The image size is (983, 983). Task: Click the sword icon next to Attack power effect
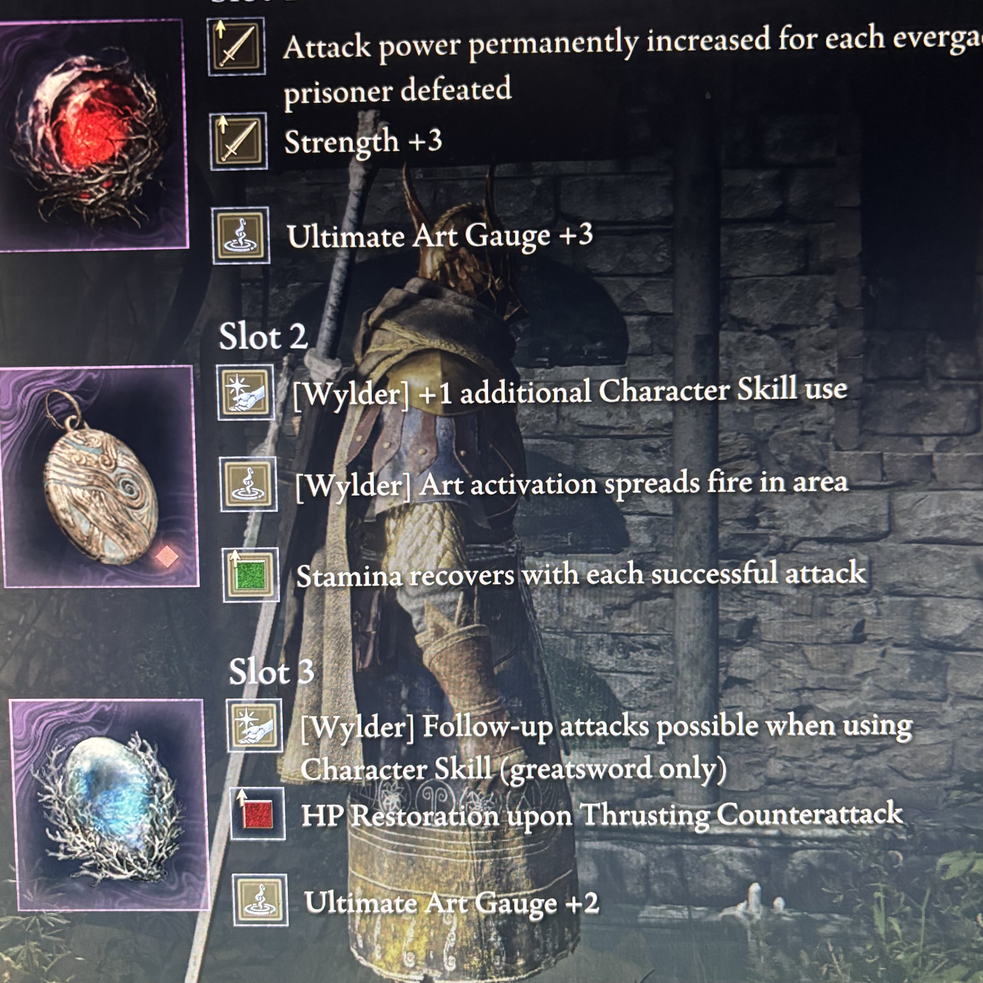click(237, 46)
